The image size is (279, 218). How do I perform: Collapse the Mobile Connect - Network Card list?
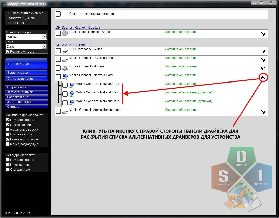(263, 77)
